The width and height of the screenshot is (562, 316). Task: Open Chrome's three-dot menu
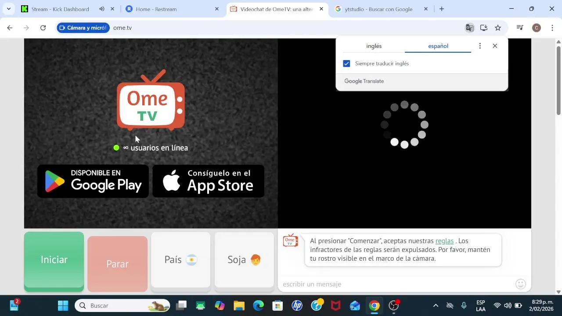coord(551,28)
